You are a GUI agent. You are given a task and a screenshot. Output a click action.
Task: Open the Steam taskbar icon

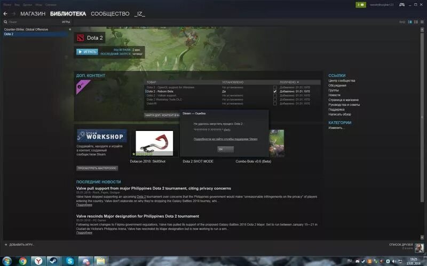(x=54, y=261)
